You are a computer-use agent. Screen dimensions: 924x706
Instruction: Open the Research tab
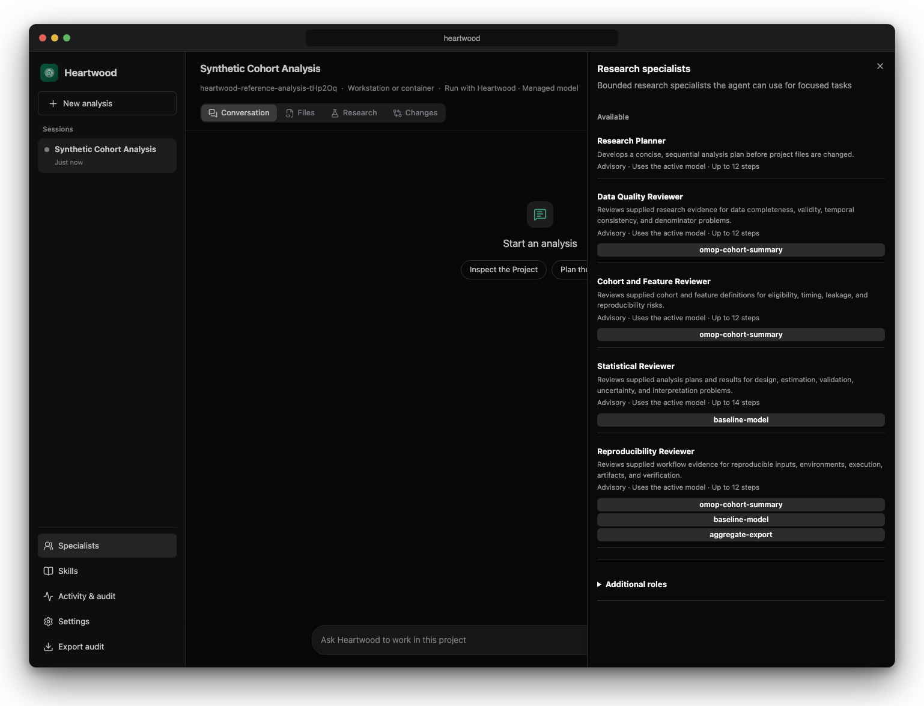(x=354, y=113)
